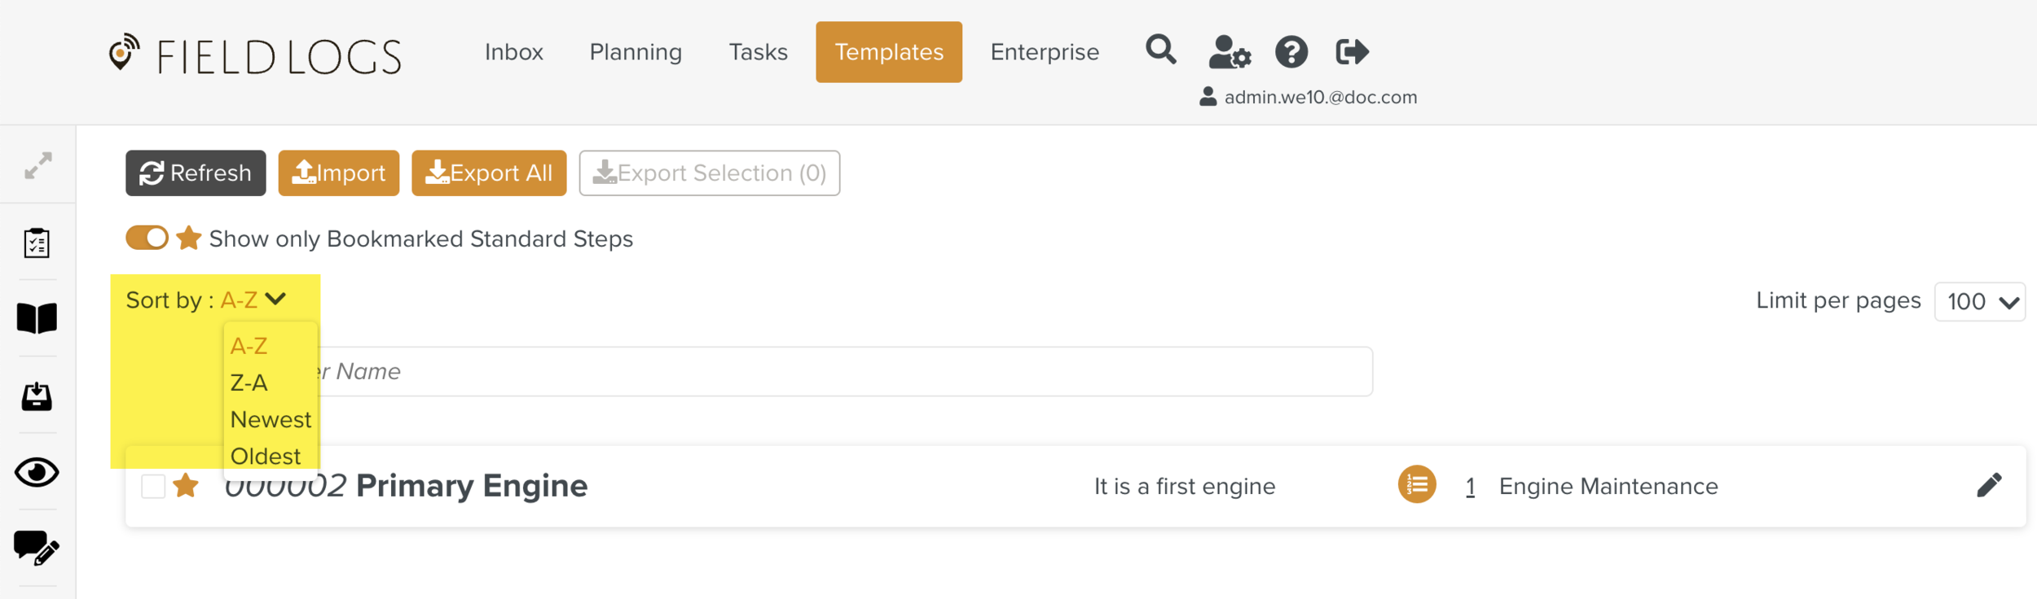Toggle bookmark star on Primary Engine
Screen dimensions: 2037x599
coord(187,486)
